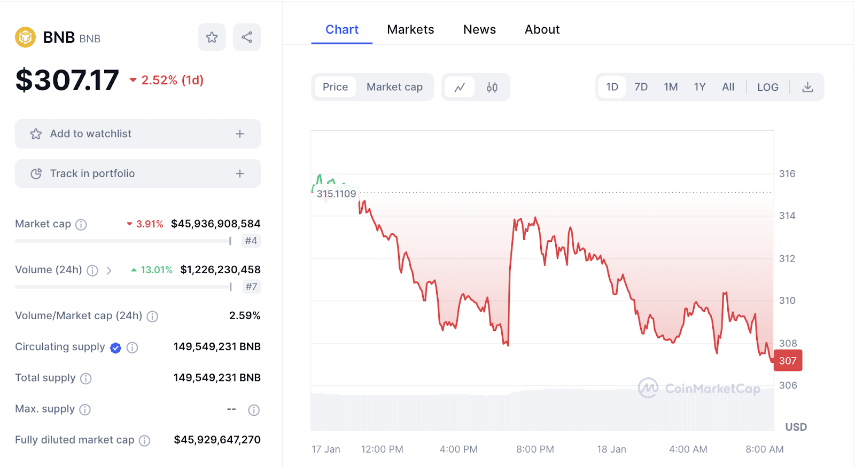Expand Volume (24h) chevron arrow
The image size is (855, 467).
[x=109, y=271]
